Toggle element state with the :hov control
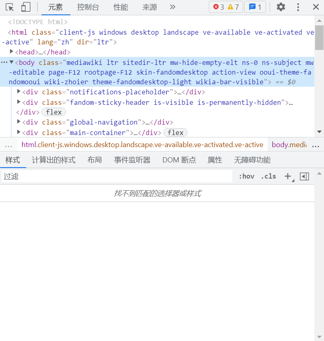324x341 pixels. 246,176
